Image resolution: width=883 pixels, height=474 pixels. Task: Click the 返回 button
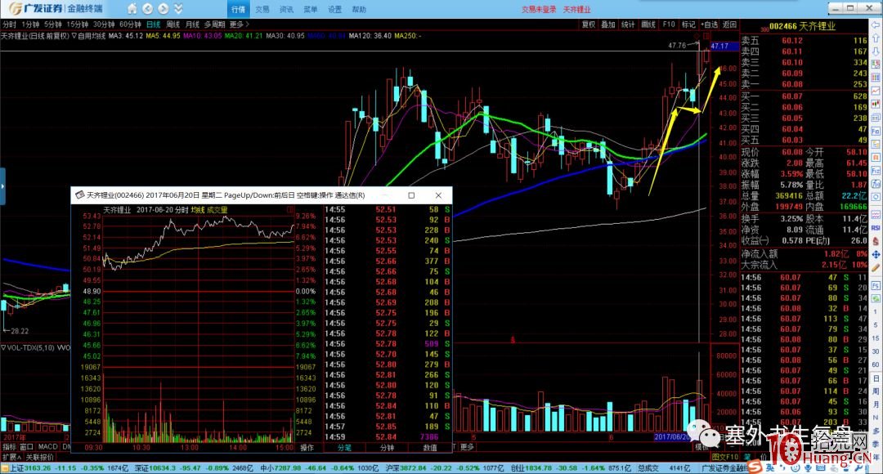pyautogui.click(x=730, y=25)
